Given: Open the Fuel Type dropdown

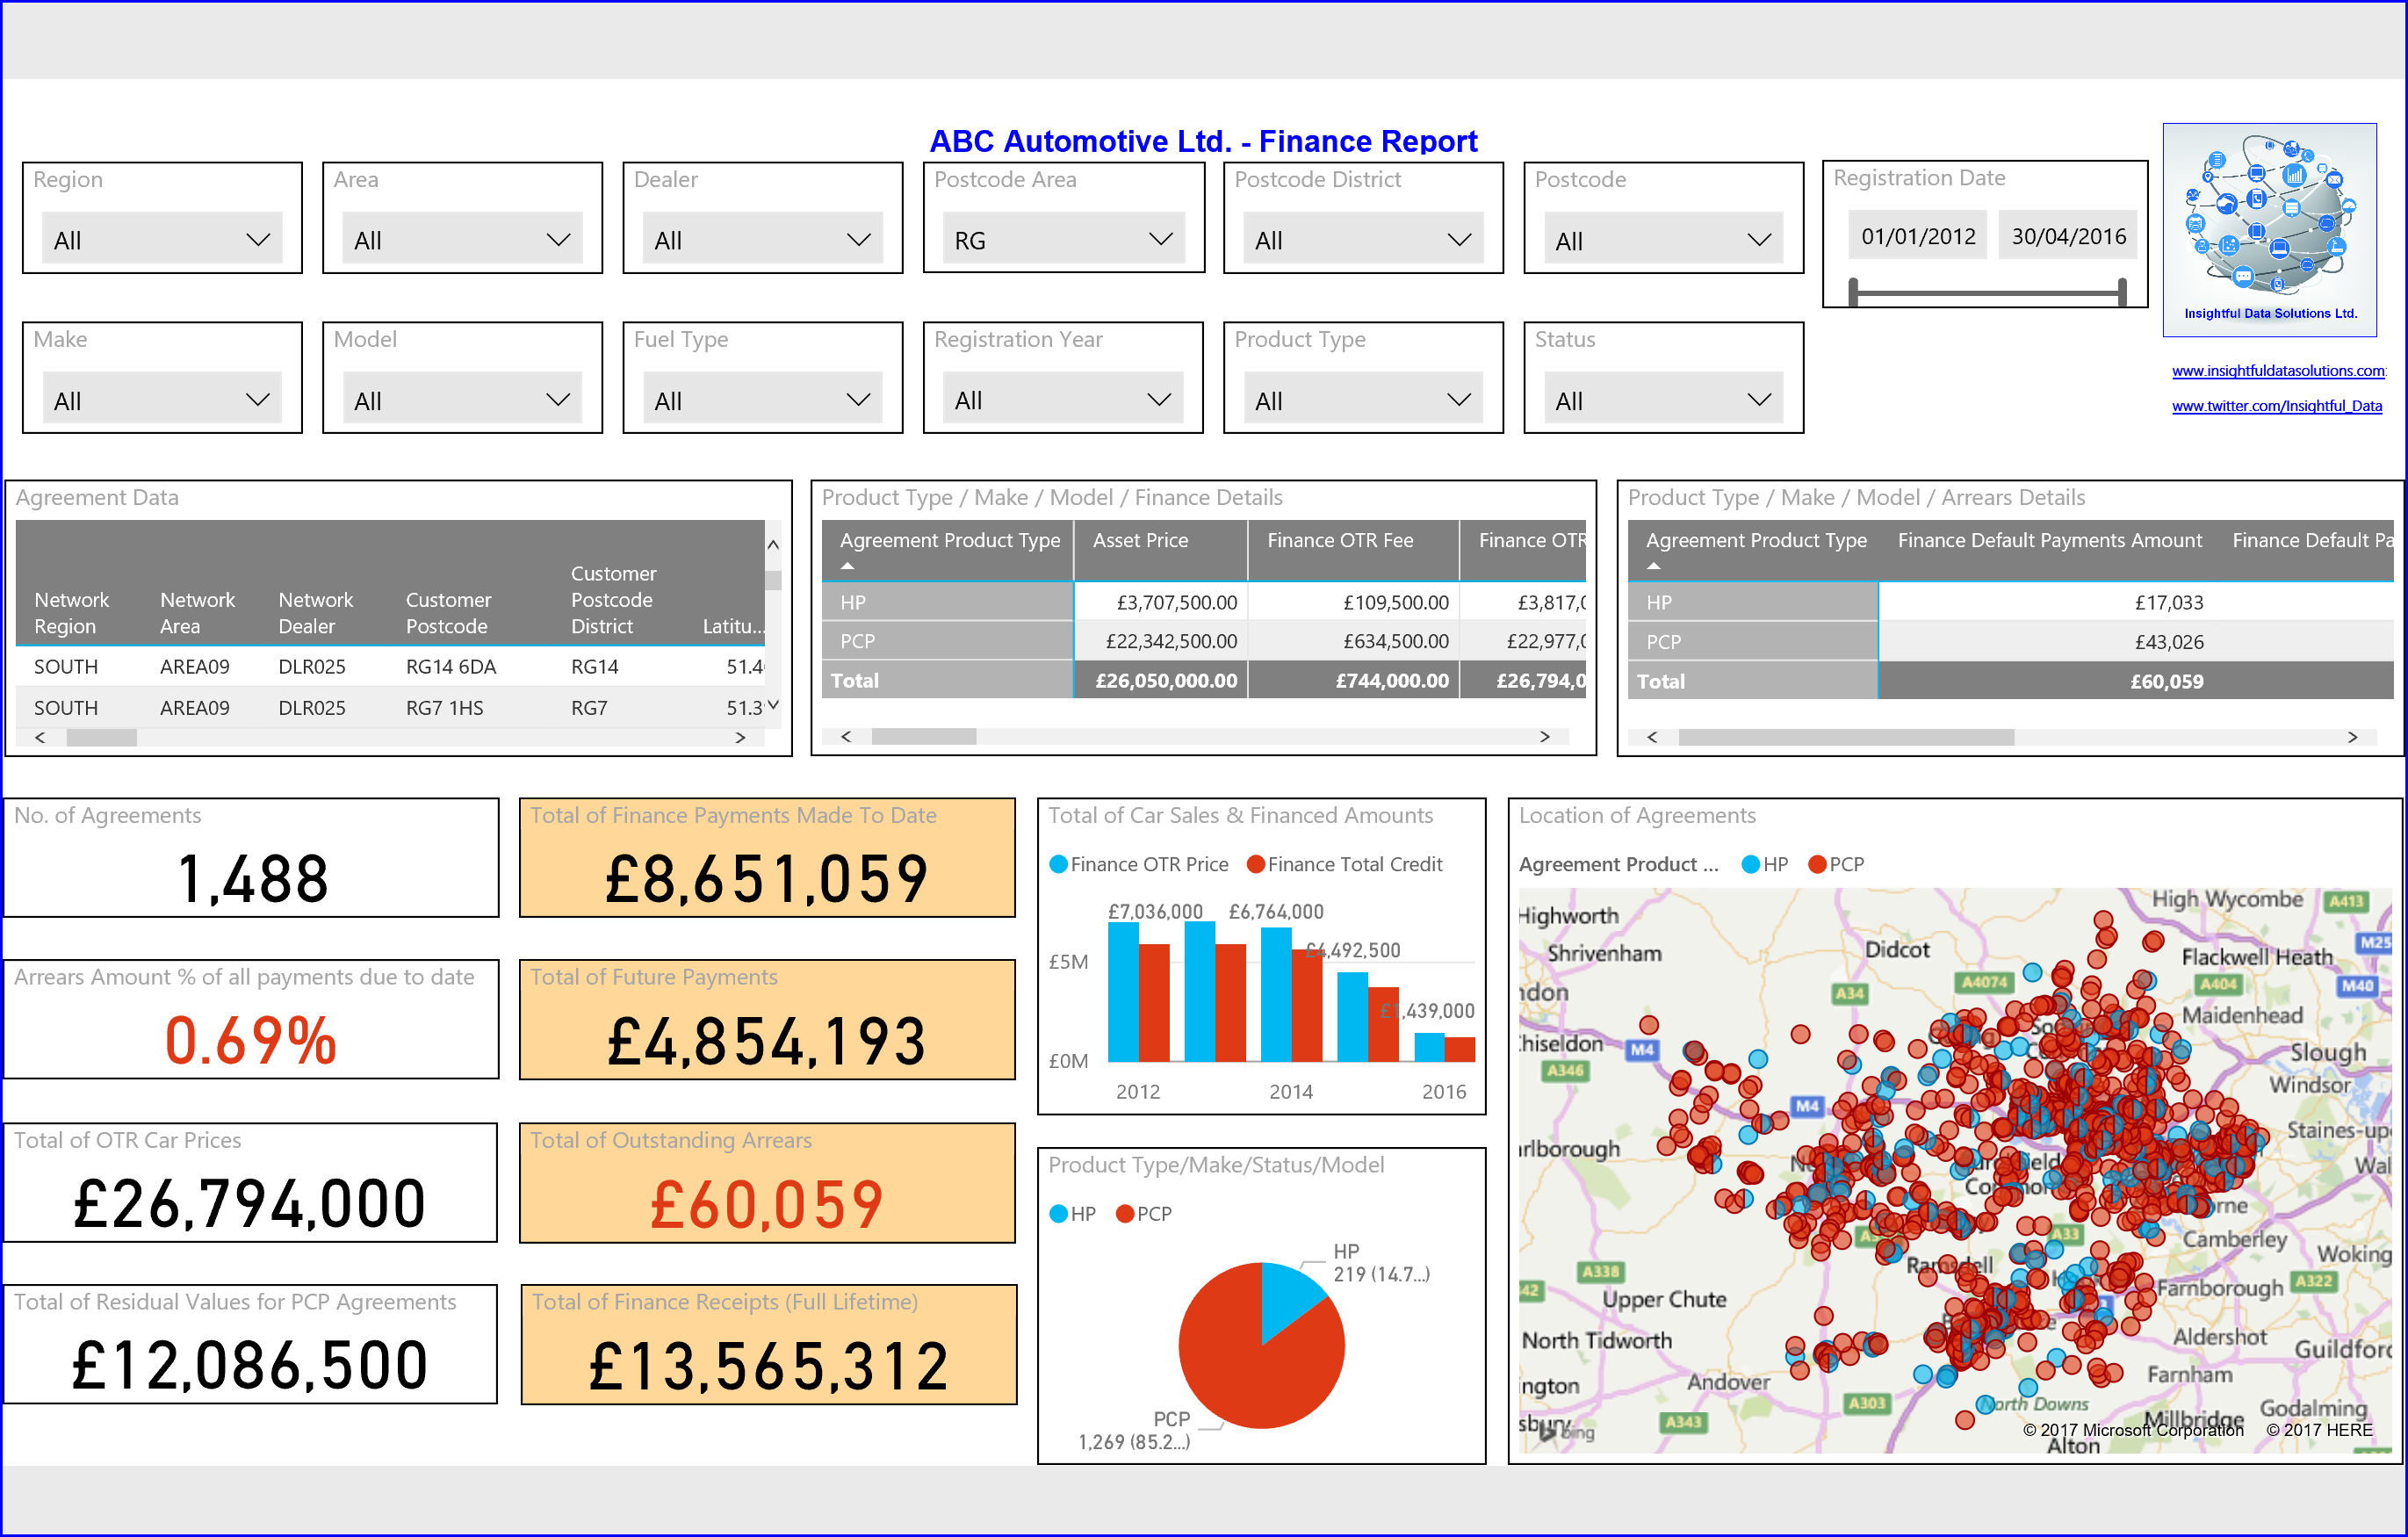Looking at the screenshot, I should [x=858, y=399].
